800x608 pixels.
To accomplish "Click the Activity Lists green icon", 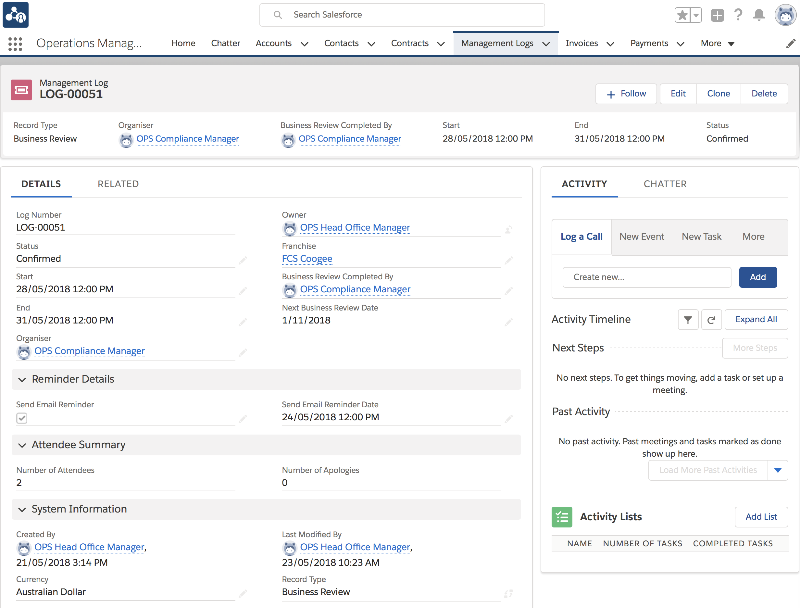I will 562,517.
